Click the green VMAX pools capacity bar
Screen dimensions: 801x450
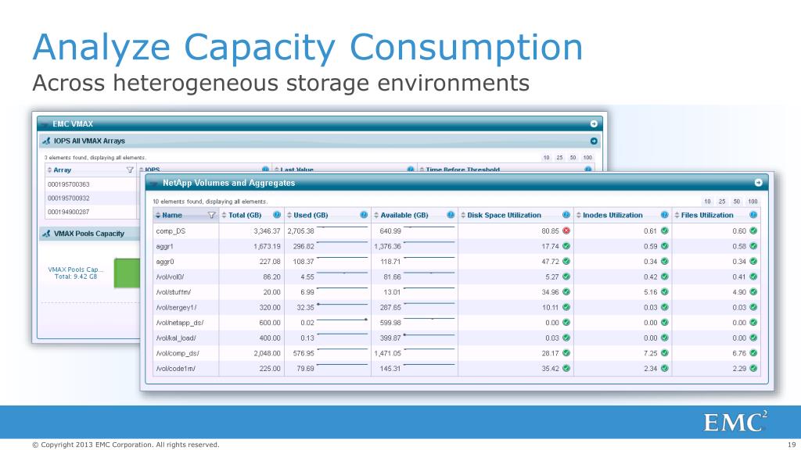click(x=127, y=273)
